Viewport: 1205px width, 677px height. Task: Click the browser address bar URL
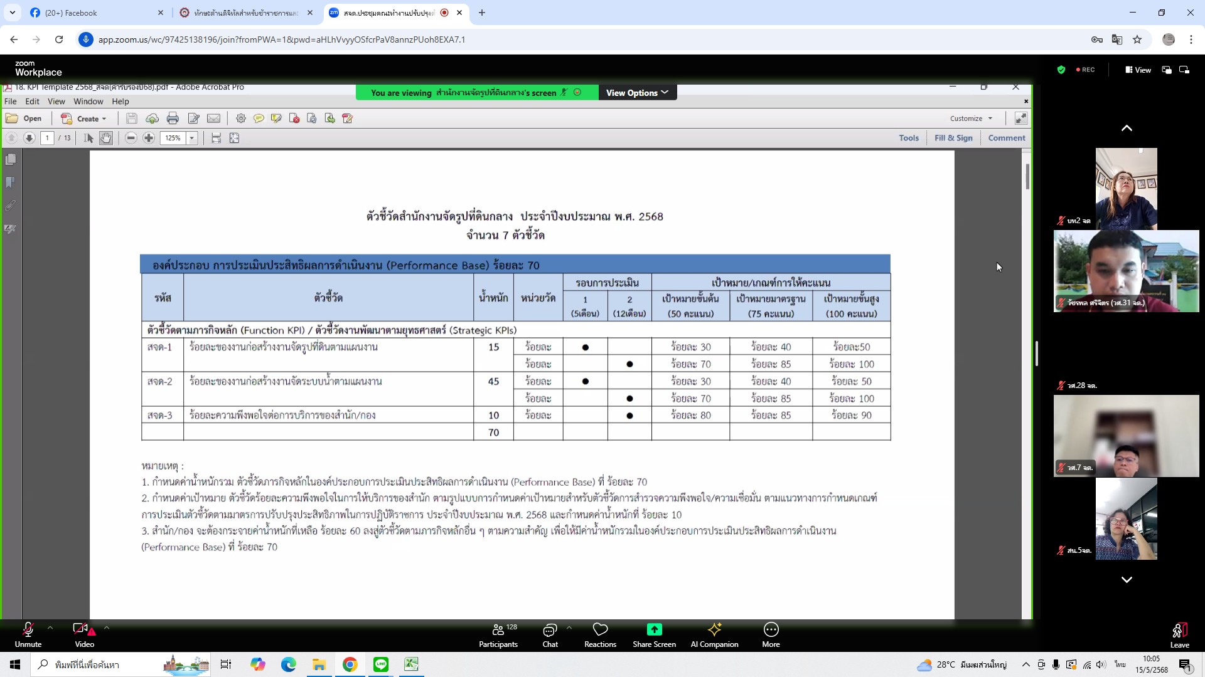point(282,39)
